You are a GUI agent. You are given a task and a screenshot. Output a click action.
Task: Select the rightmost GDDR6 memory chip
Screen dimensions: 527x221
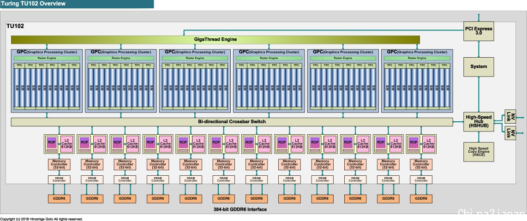(421, 198)
